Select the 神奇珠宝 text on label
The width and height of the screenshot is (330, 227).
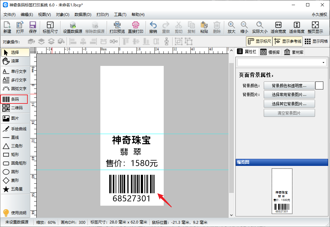pos(131,140)
